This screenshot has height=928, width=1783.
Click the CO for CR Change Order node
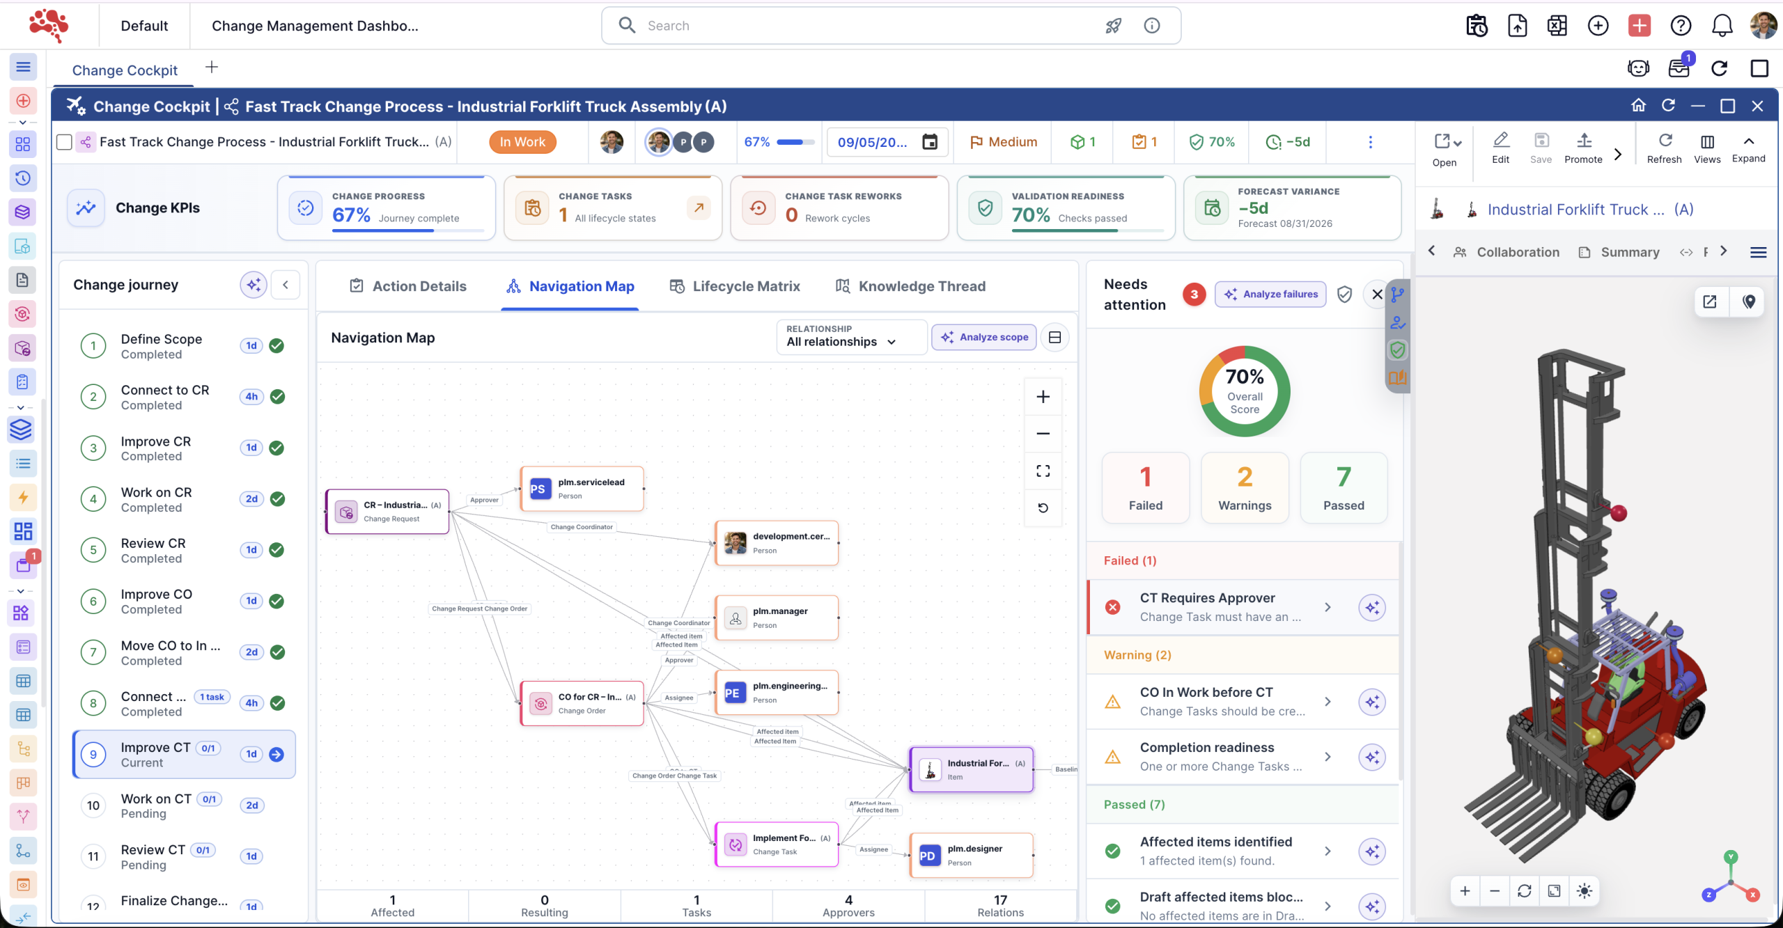click(x=582, y=703)
